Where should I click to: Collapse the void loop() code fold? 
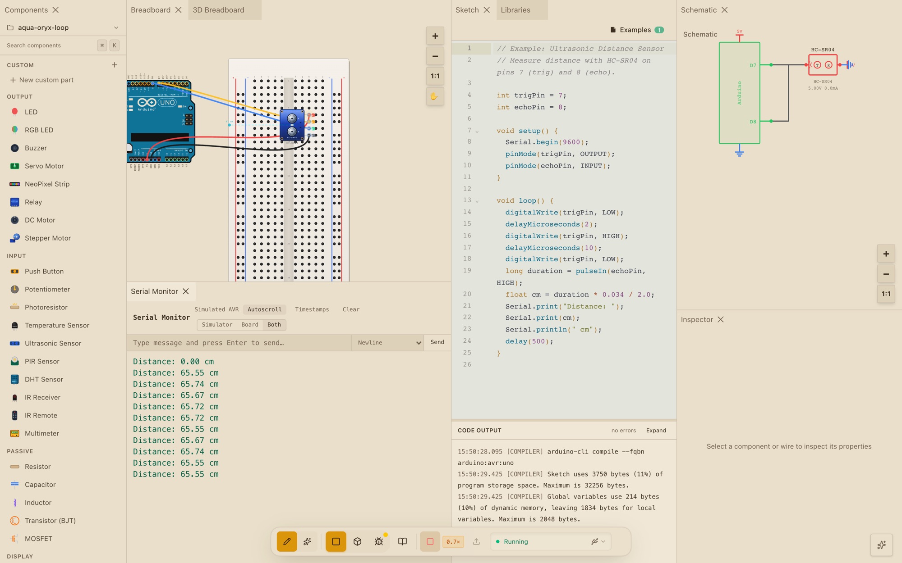[477, 201]
